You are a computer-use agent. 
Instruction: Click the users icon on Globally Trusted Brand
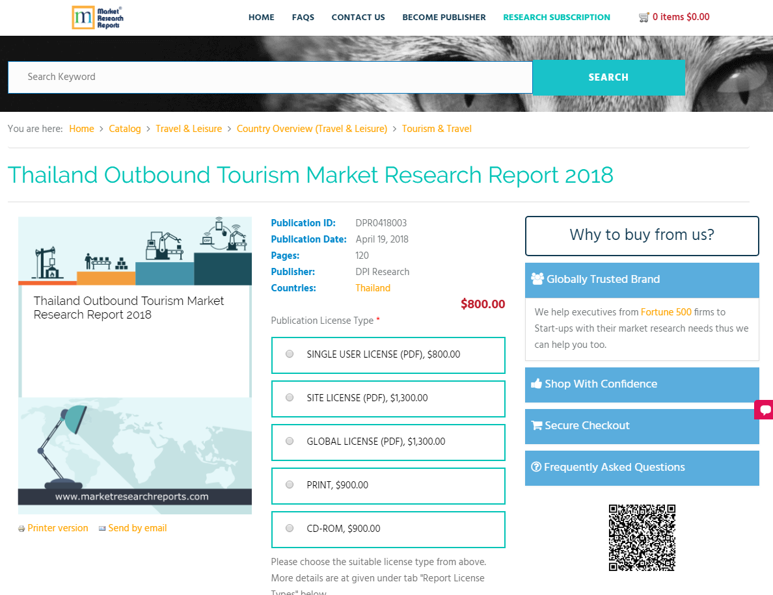point(537,278)
